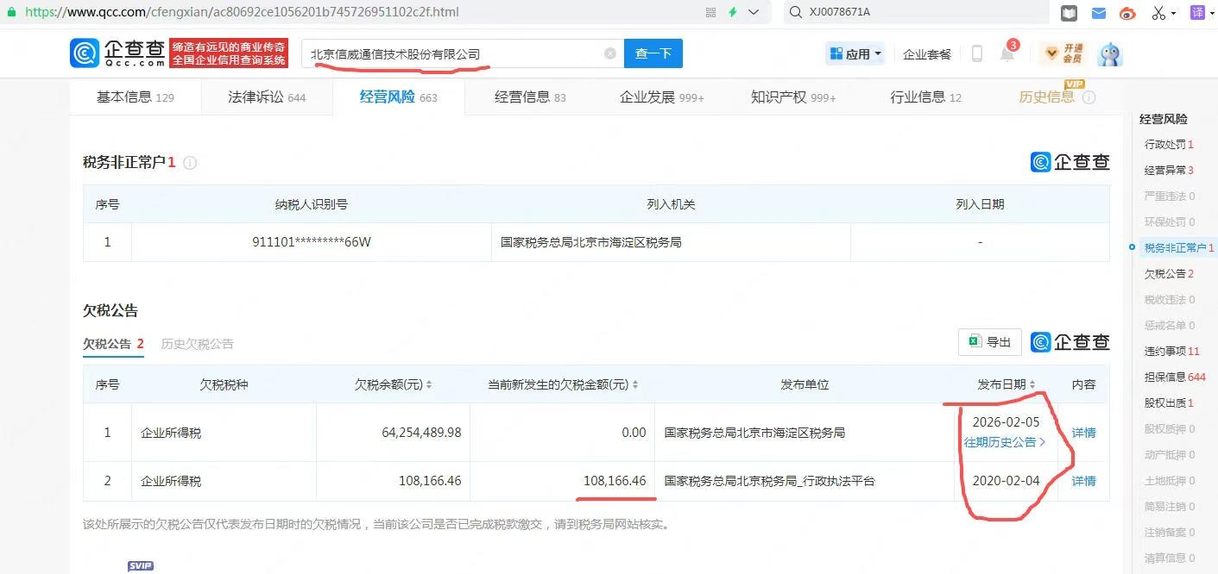Click the info icon beside 历史信息 tab
This screenshot has height=574, width=1218.
[1089, 97]
